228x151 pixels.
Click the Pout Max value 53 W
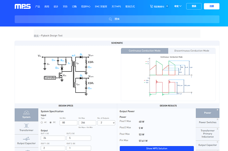141,135
